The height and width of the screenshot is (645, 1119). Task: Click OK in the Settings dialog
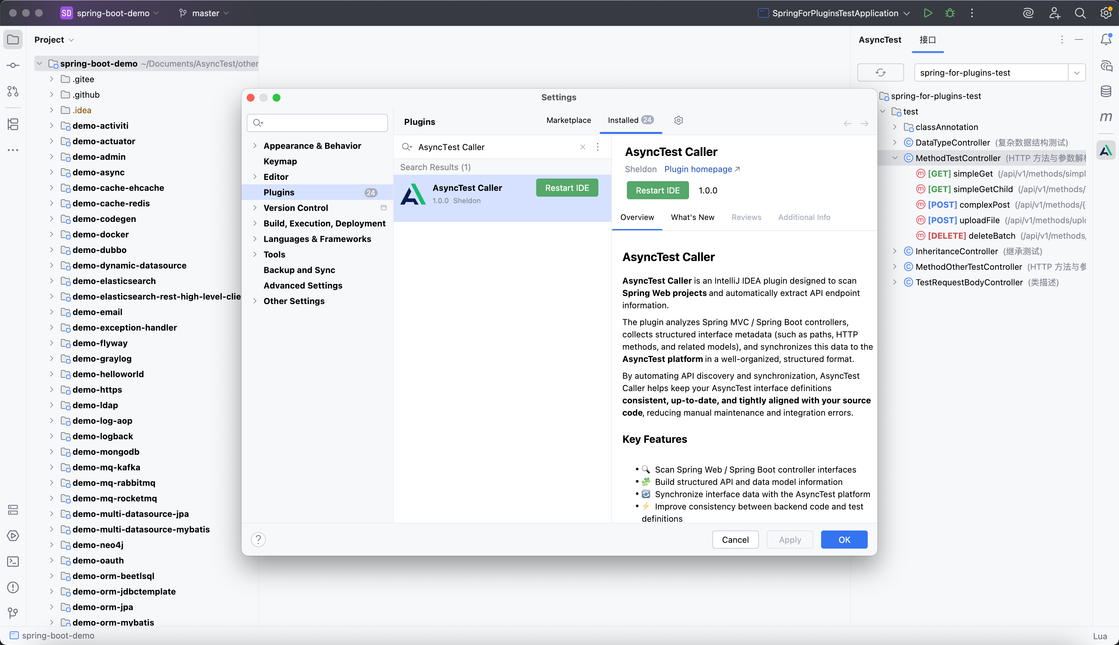844,540
